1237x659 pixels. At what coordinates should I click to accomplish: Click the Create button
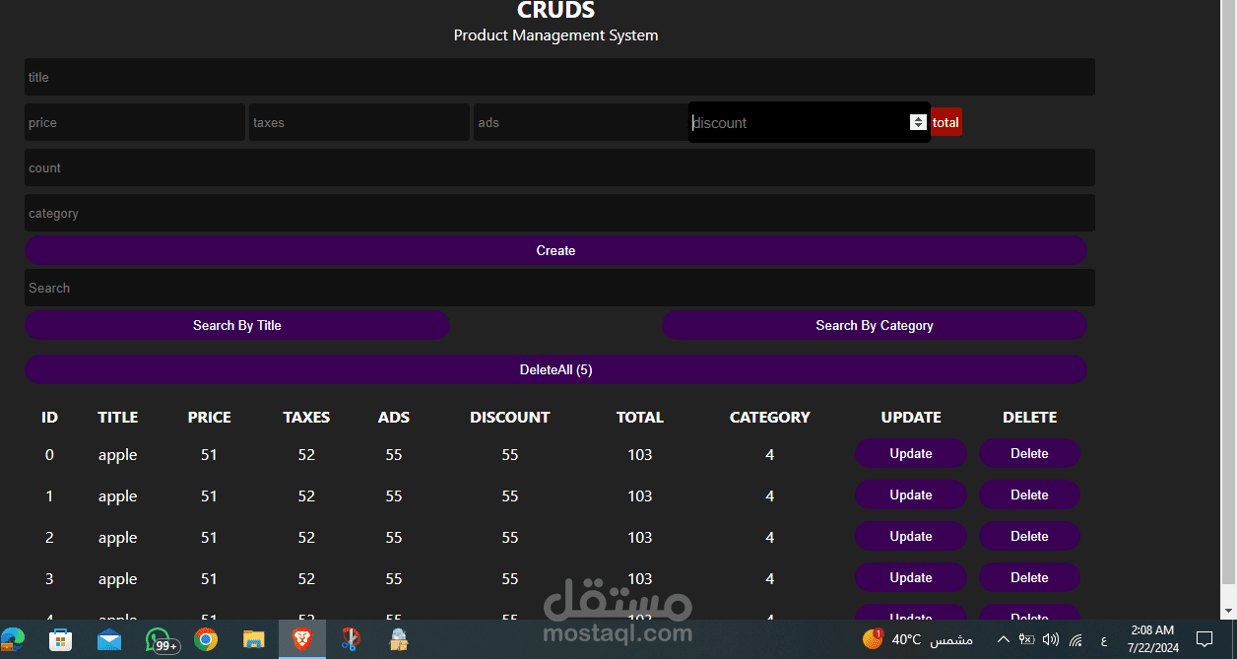pyautogui.click(x=555, y=250)
